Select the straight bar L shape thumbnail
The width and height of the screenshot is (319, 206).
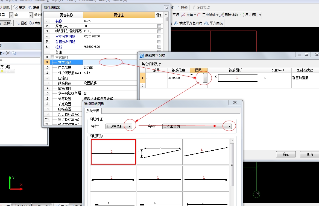113,152
